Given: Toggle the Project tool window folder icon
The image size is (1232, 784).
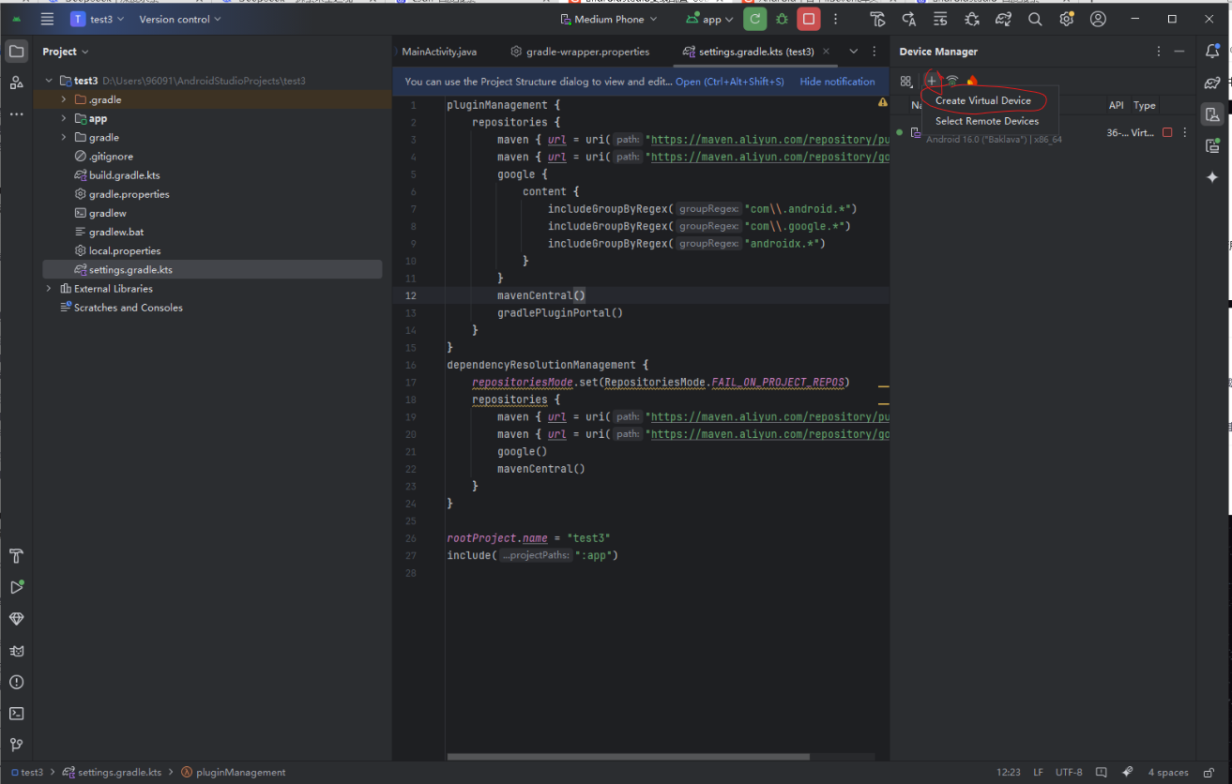Looking at the screenshot, I should click(16, 52).
